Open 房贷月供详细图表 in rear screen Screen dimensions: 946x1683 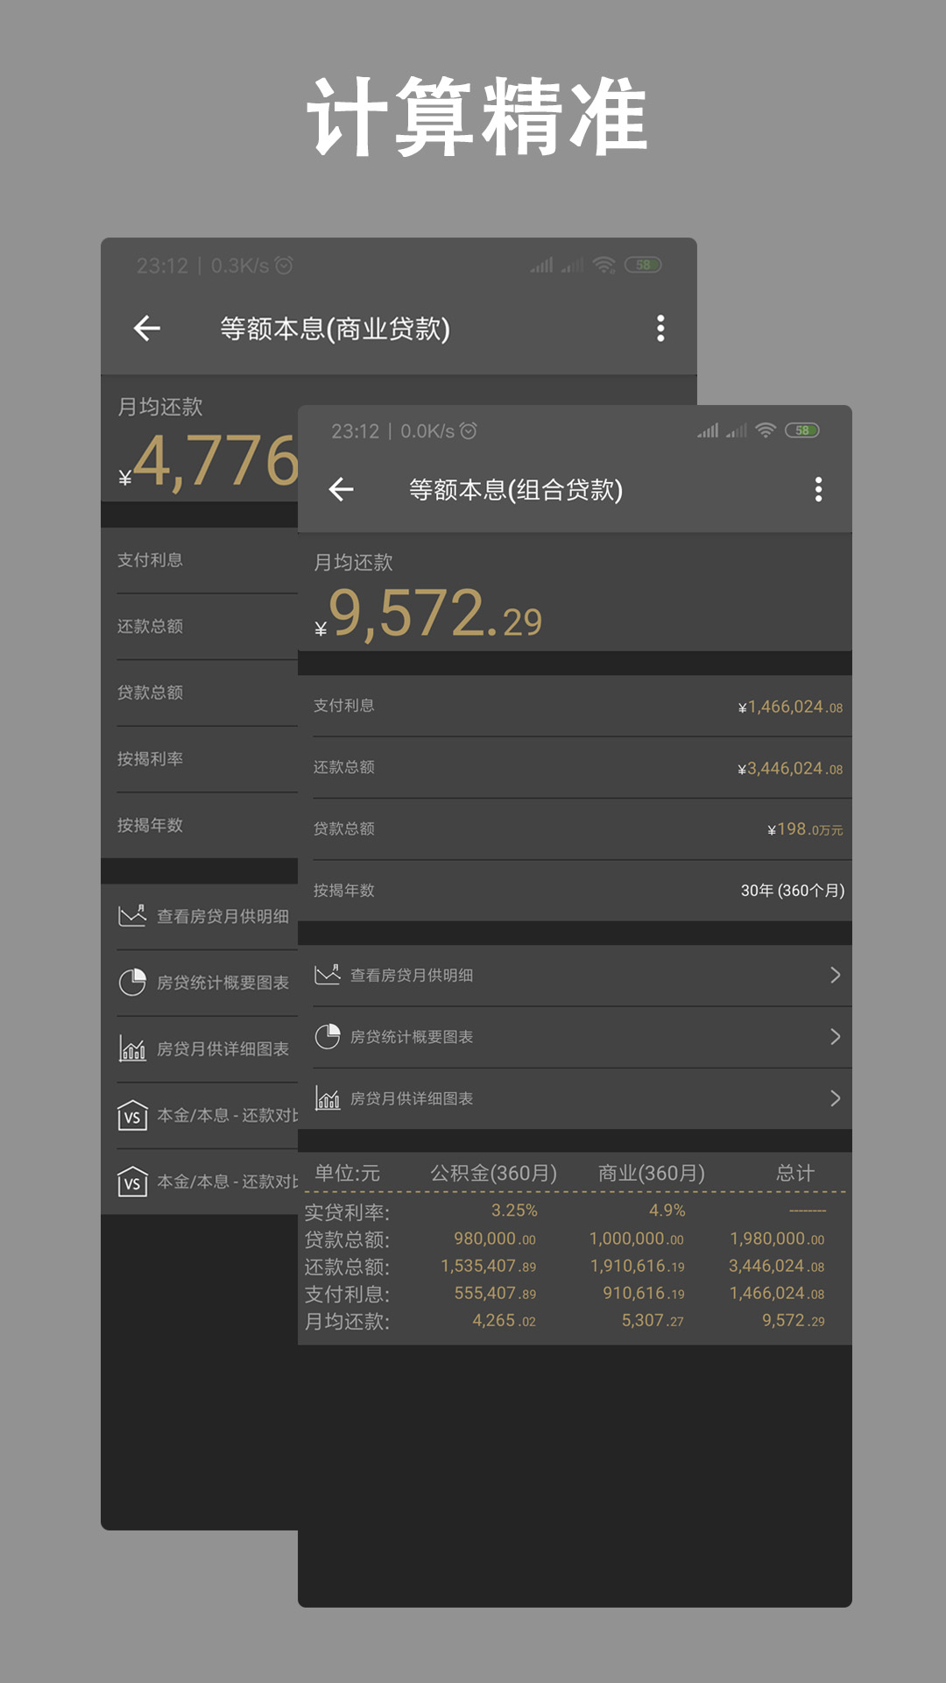click(200, 1048)
